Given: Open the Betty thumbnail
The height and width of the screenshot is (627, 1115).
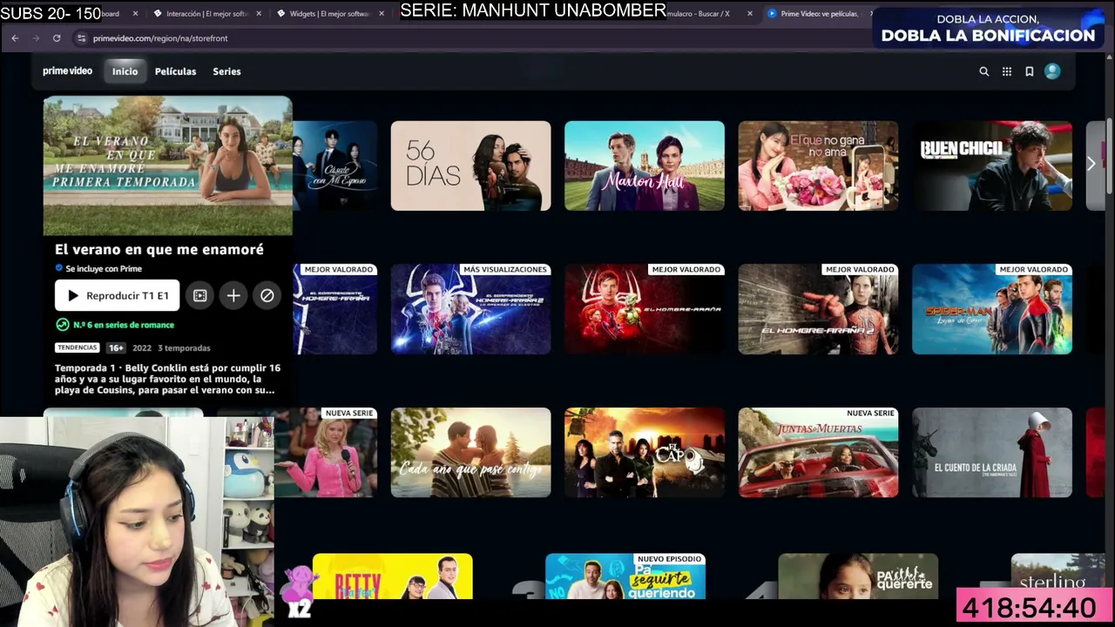Looking at the screenshot, I should (x=393, y=576).
